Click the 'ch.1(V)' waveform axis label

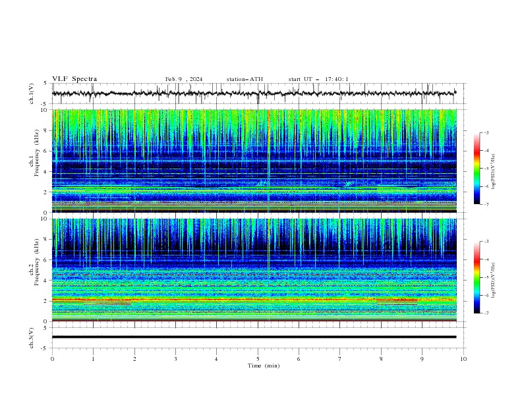point(32,94)
